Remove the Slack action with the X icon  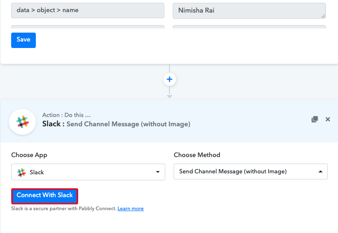(328, 119)
